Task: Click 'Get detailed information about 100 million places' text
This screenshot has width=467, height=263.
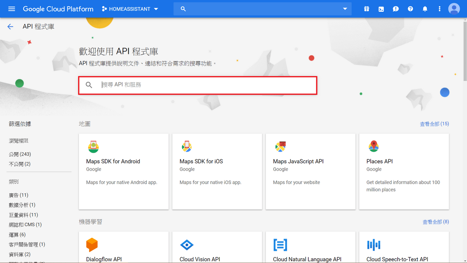Action: pyautogui.click(x=403, y=186)
